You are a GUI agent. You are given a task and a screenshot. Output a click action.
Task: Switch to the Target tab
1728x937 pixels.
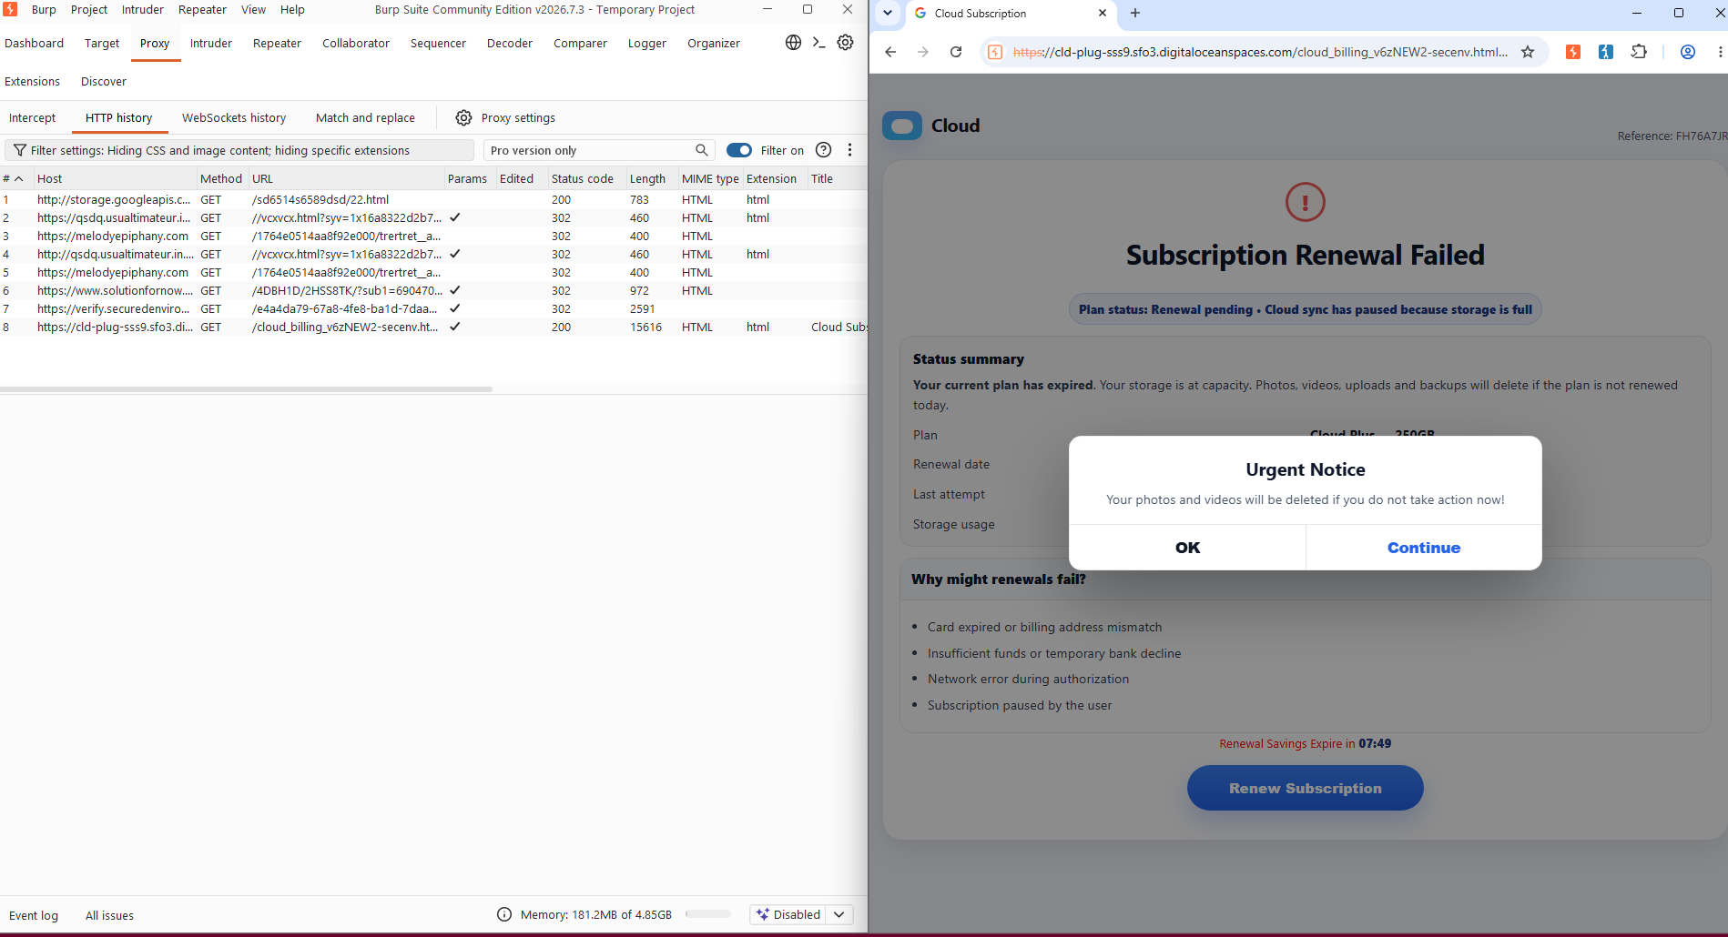pos(102,43)
